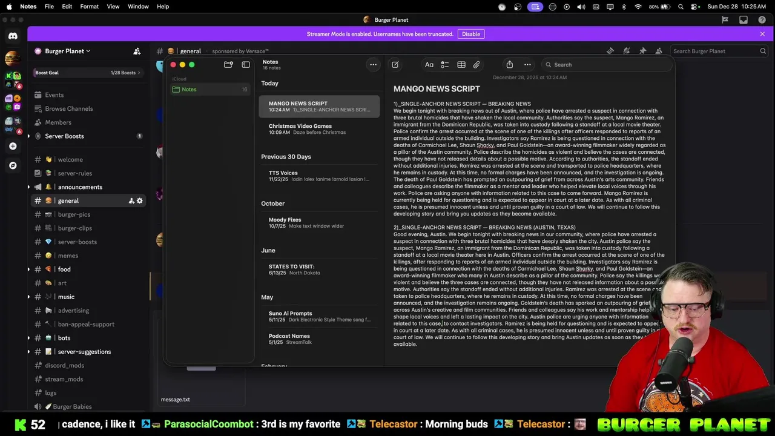
Task: Open the Discord flag icon beside the inbox
Action: click(x=725, y=20)
